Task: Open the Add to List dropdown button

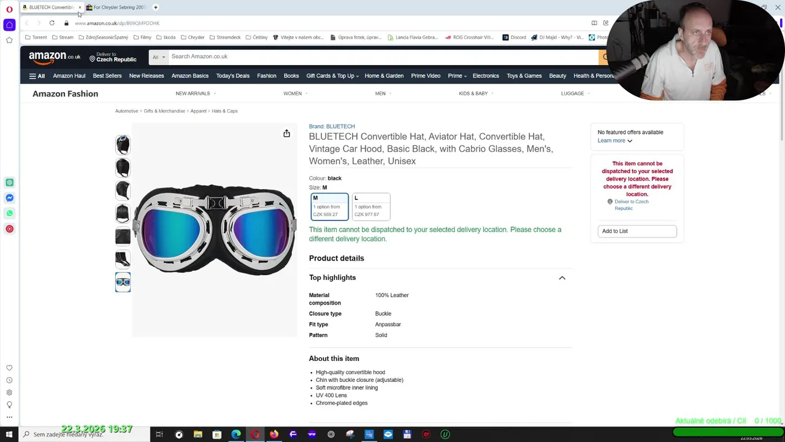Action: [x=637, y=231]
